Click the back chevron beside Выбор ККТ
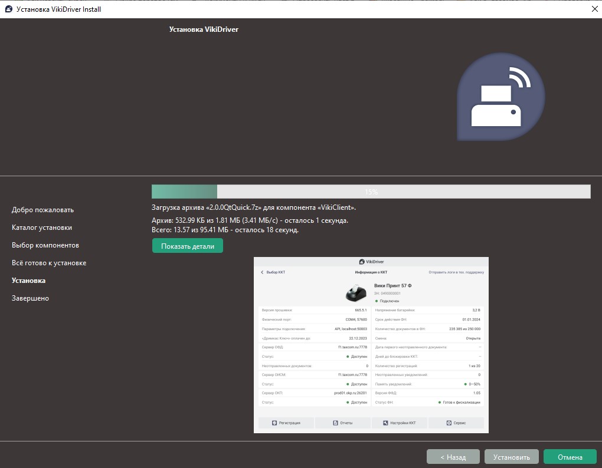This screenshot has width=602, height=468. pyautogui.click(x=262, y=272)
